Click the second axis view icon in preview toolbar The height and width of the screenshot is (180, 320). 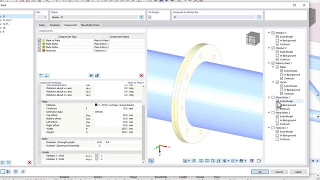pyautogui.click(x=207, y=161)
